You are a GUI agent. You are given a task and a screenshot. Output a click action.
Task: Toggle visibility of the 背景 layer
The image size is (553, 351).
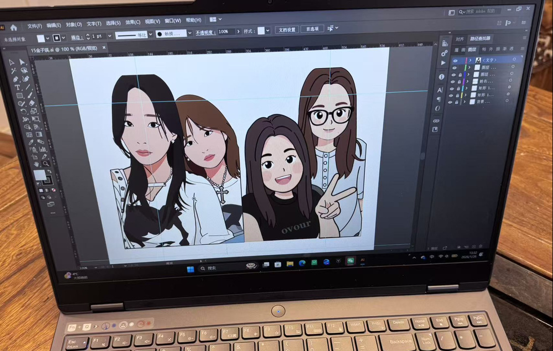(450, 102)
